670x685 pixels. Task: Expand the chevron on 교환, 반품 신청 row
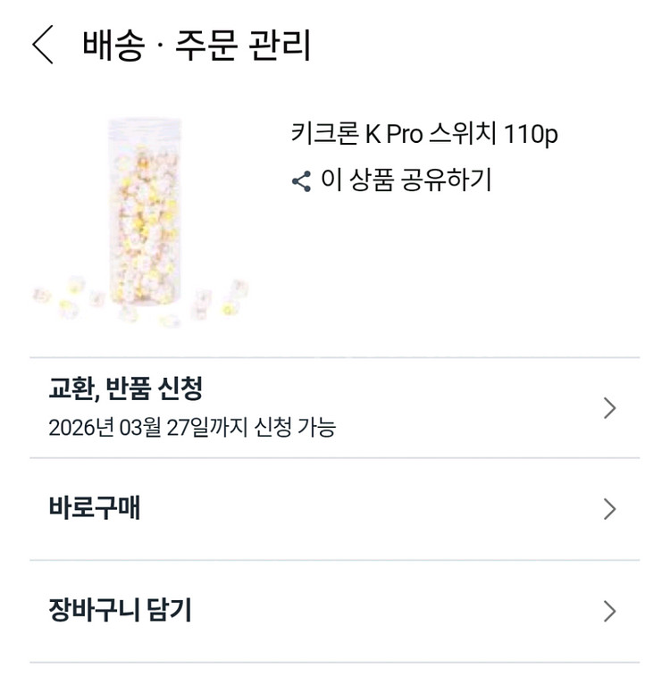point(610,408)
